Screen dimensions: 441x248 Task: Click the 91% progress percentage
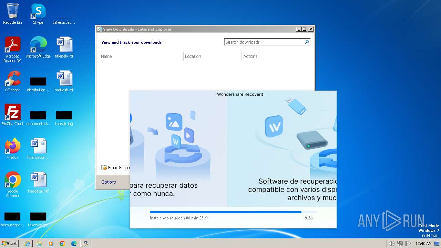coord(309,218)
